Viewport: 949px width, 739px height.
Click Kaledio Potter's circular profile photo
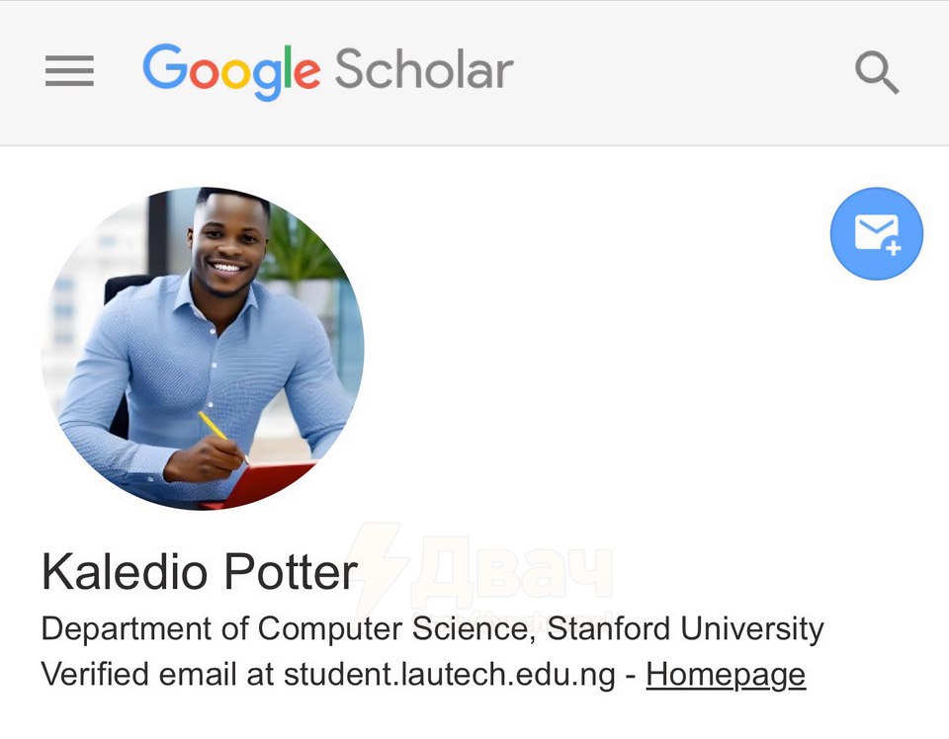(x=203, y=349)
